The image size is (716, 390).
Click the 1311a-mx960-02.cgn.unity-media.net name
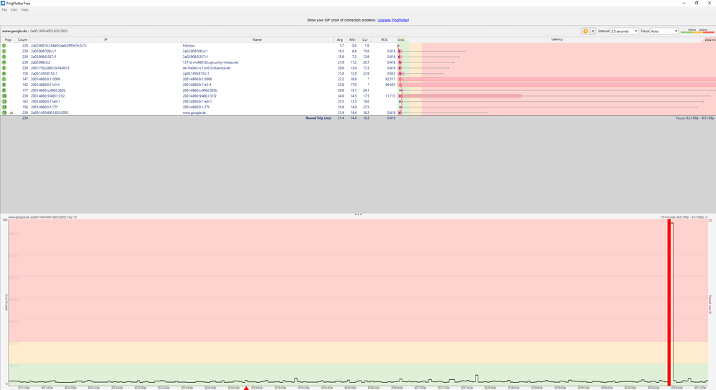210,62
